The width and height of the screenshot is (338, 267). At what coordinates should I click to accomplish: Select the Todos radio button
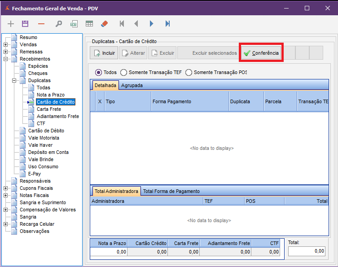coord(98,72)
